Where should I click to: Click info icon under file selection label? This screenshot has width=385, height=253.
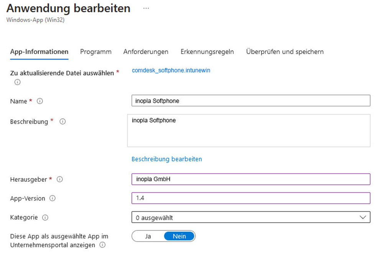click(17, 82)
